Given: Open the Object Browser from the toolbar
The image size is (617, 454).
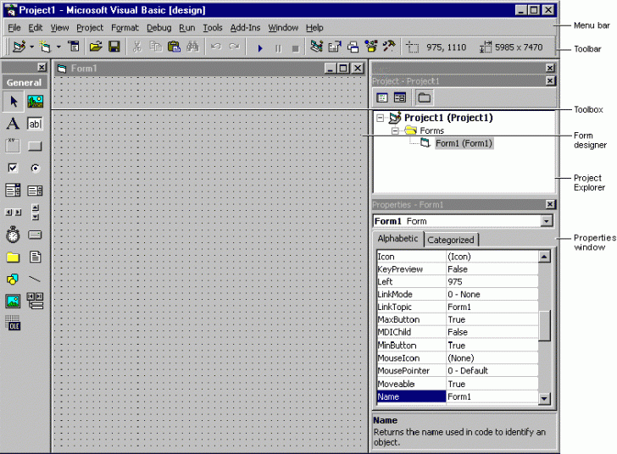Looking at the screenshot, I should (371, 47).
